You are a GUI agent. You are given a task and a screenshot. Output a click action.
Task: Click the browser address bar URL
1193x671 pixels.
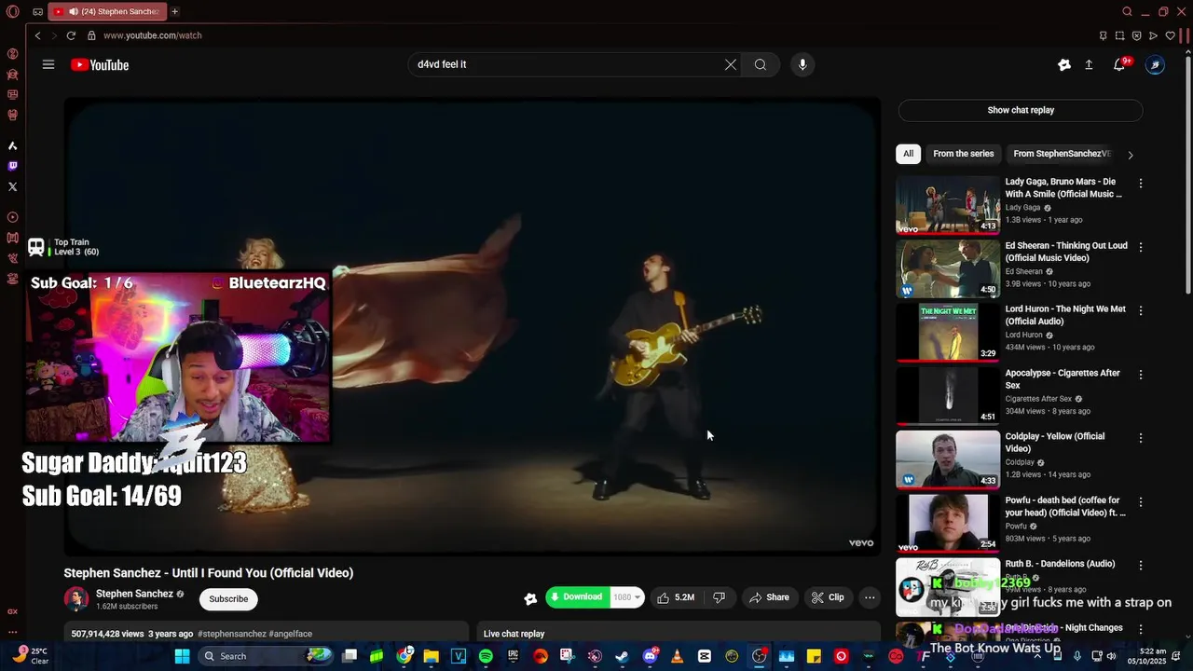pyautogui.click(x=153, y=35)
